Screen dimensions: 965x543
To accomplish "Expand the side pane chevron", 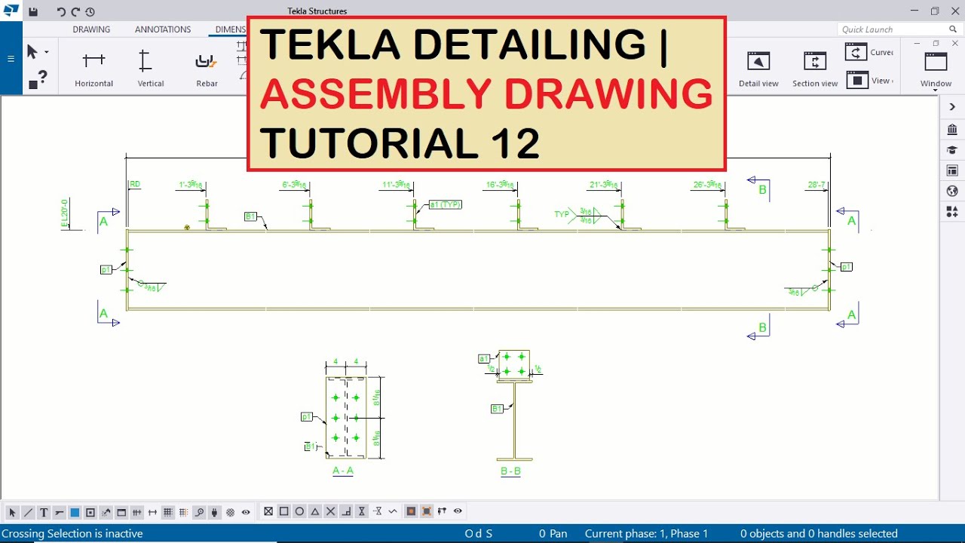I will click(x=952, y=108).
